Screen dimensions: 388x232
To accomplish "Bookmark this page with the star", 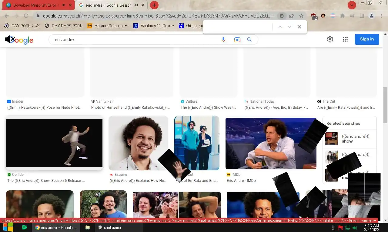I will [x=301, y=16].
